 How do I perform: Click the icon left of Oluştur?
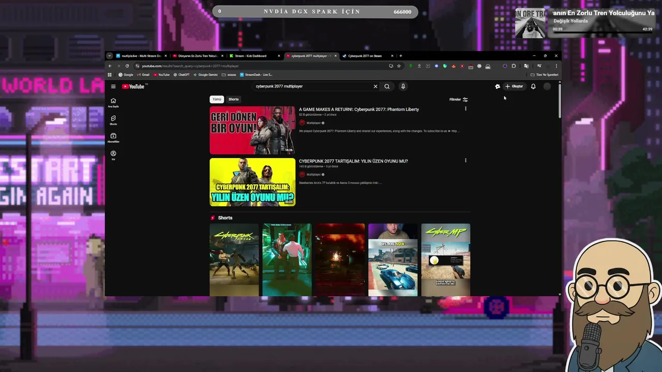pyautogui.click(x=498, y=86)
